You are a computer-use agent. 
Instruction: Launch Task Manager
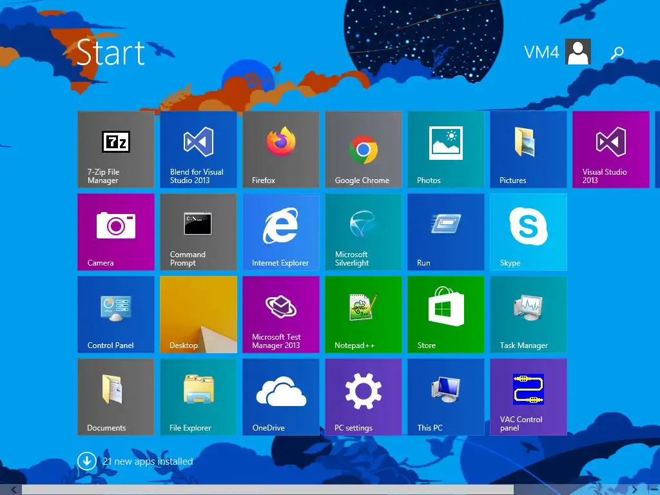[x=529, y=315]
